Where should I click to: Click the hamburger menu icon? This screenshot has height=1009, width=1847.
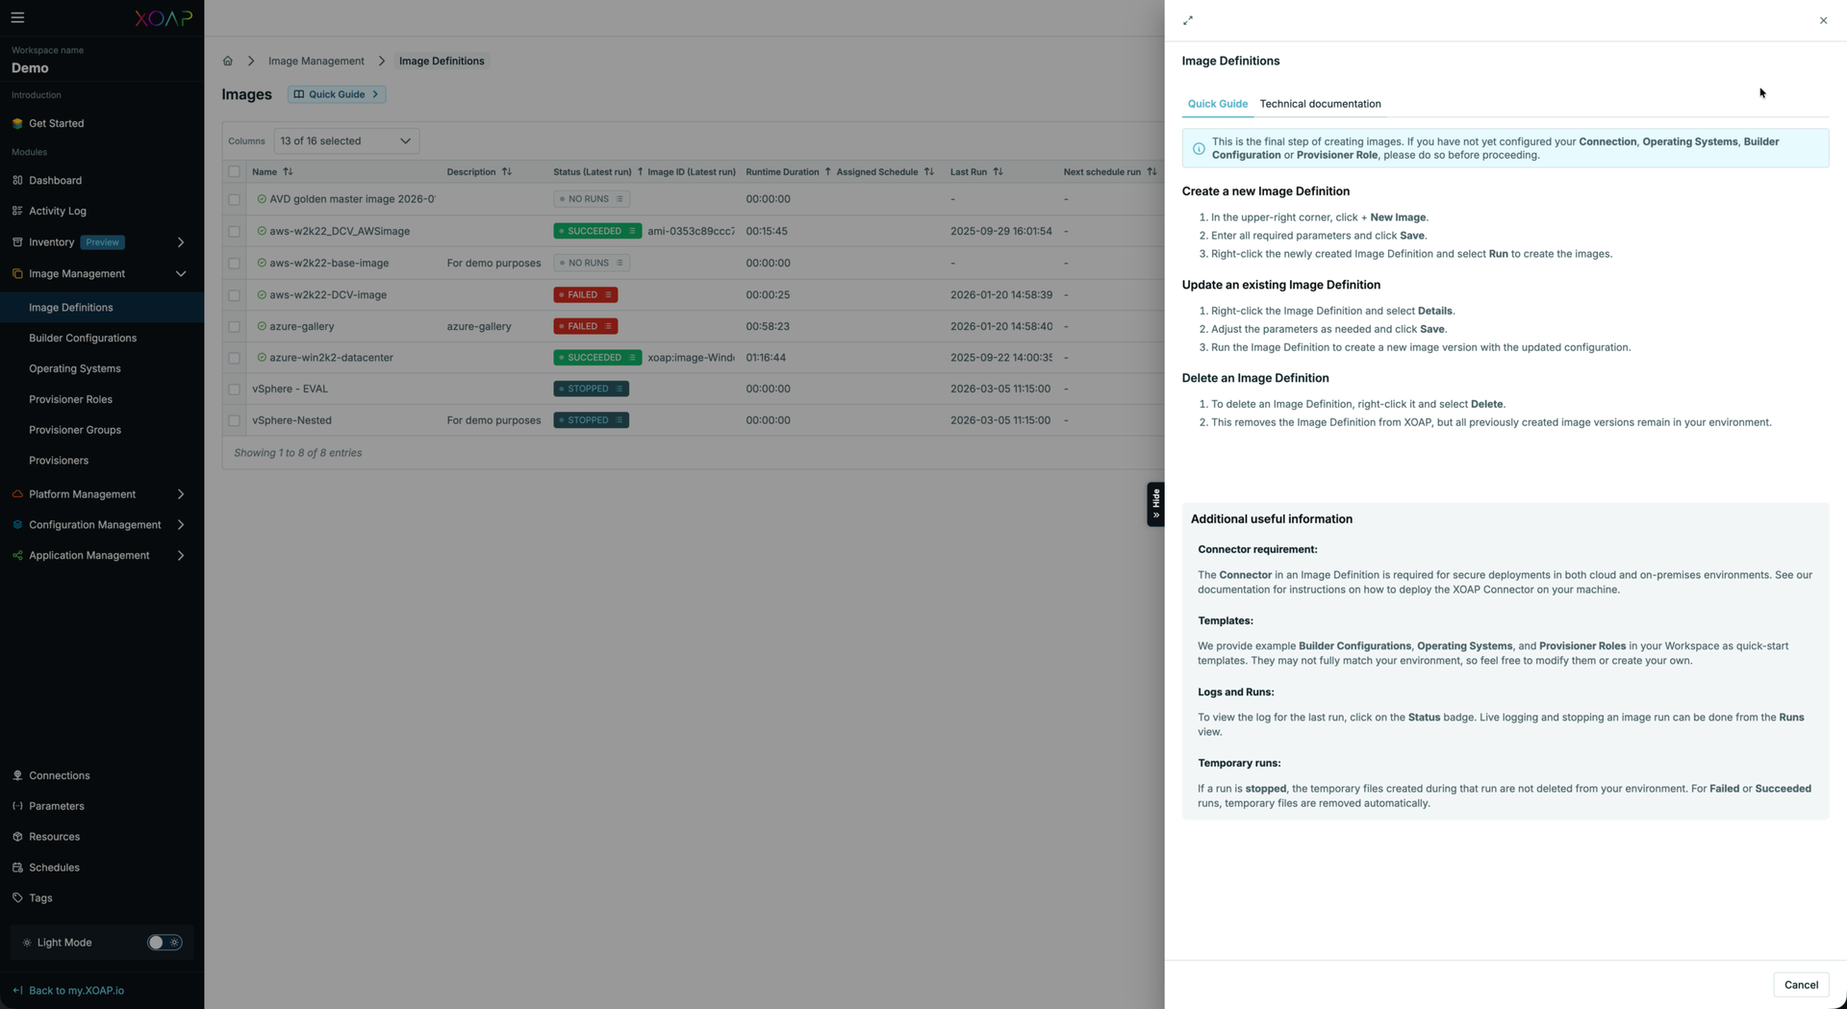[17, 17]
